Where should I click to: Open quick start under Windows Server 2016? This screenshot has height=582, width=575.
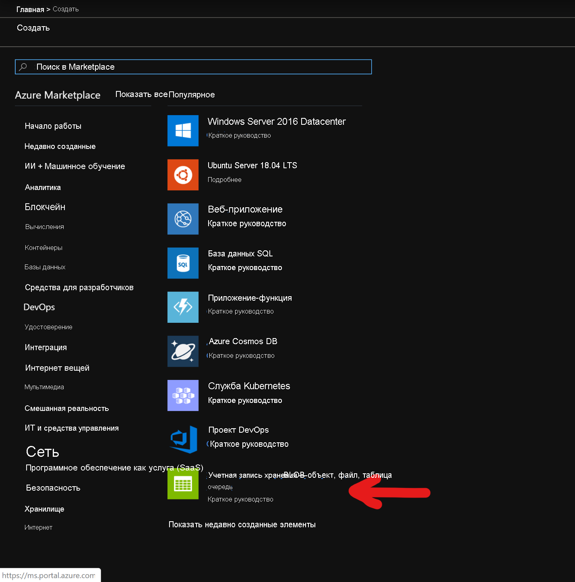[x=240, y=135]
